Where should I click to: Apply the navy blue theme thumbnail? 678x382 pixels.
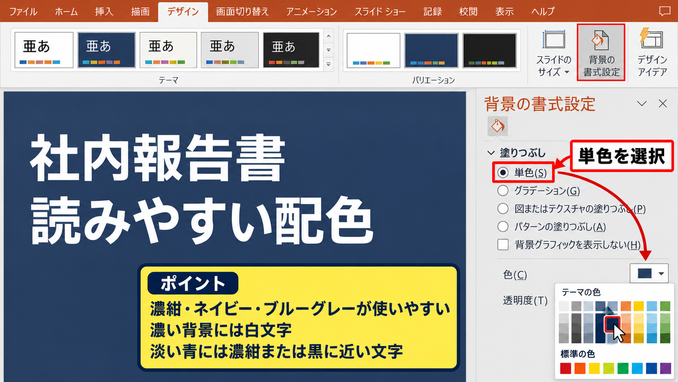tap(106, 50)
